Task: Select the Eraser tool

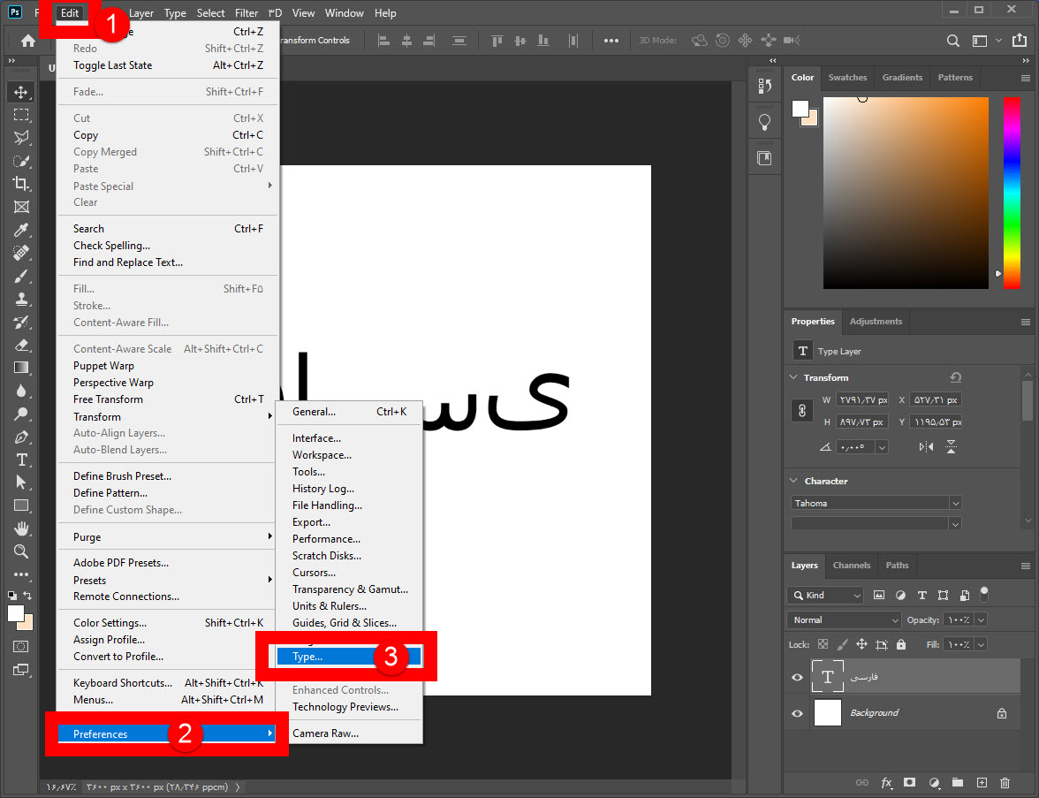Action: coord(21,345)
